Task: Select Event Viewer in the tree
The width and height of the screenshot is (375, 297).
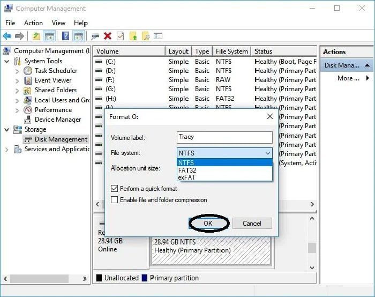Action: [53, 80]
